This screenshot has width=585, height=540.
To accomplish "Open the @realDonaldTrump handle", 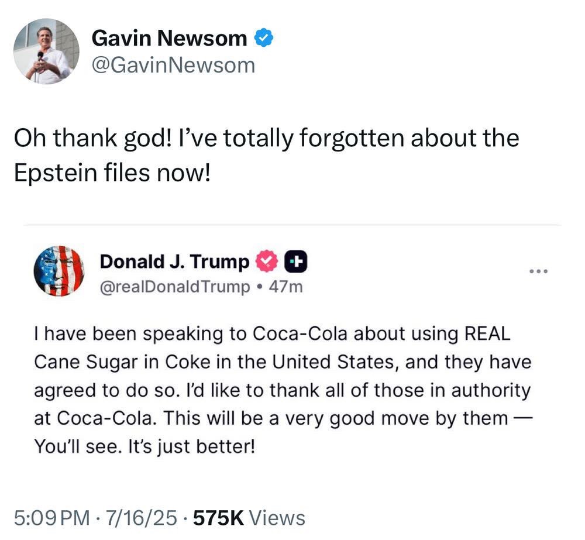I will [175, 287].
